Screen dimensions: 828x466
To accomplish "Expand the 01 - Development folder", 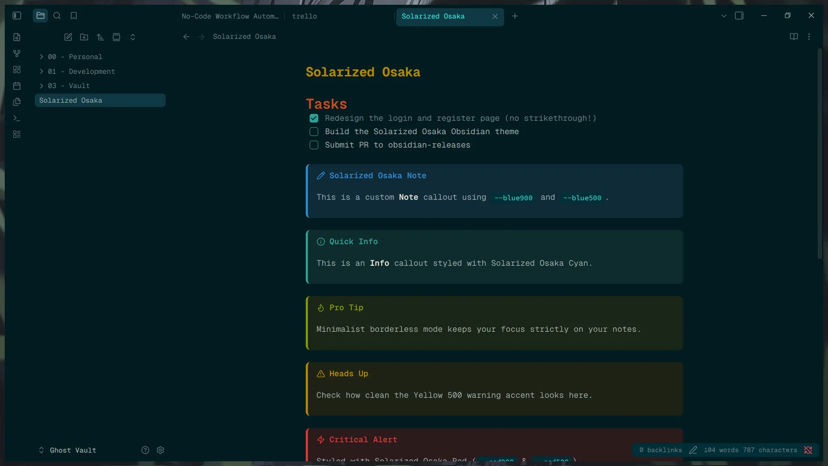I will 41,72.
